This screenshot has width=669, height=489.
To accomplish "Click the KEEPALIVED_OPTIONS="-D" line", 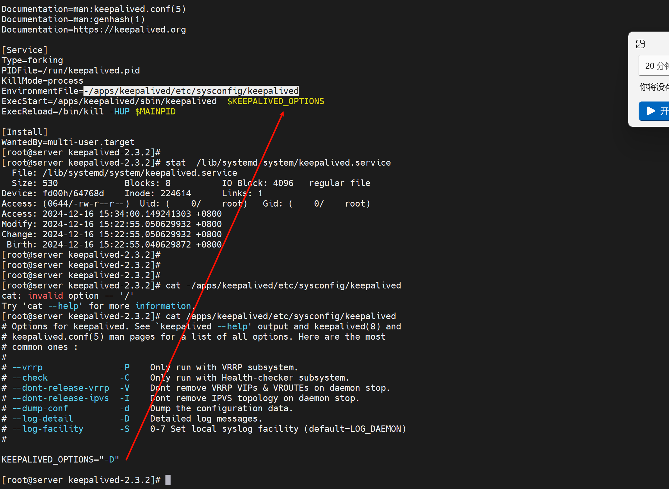I will pos(60,459).
